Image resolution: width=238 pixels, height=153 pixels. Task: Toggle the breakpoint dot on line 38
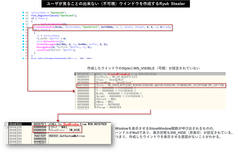[23, 41]
